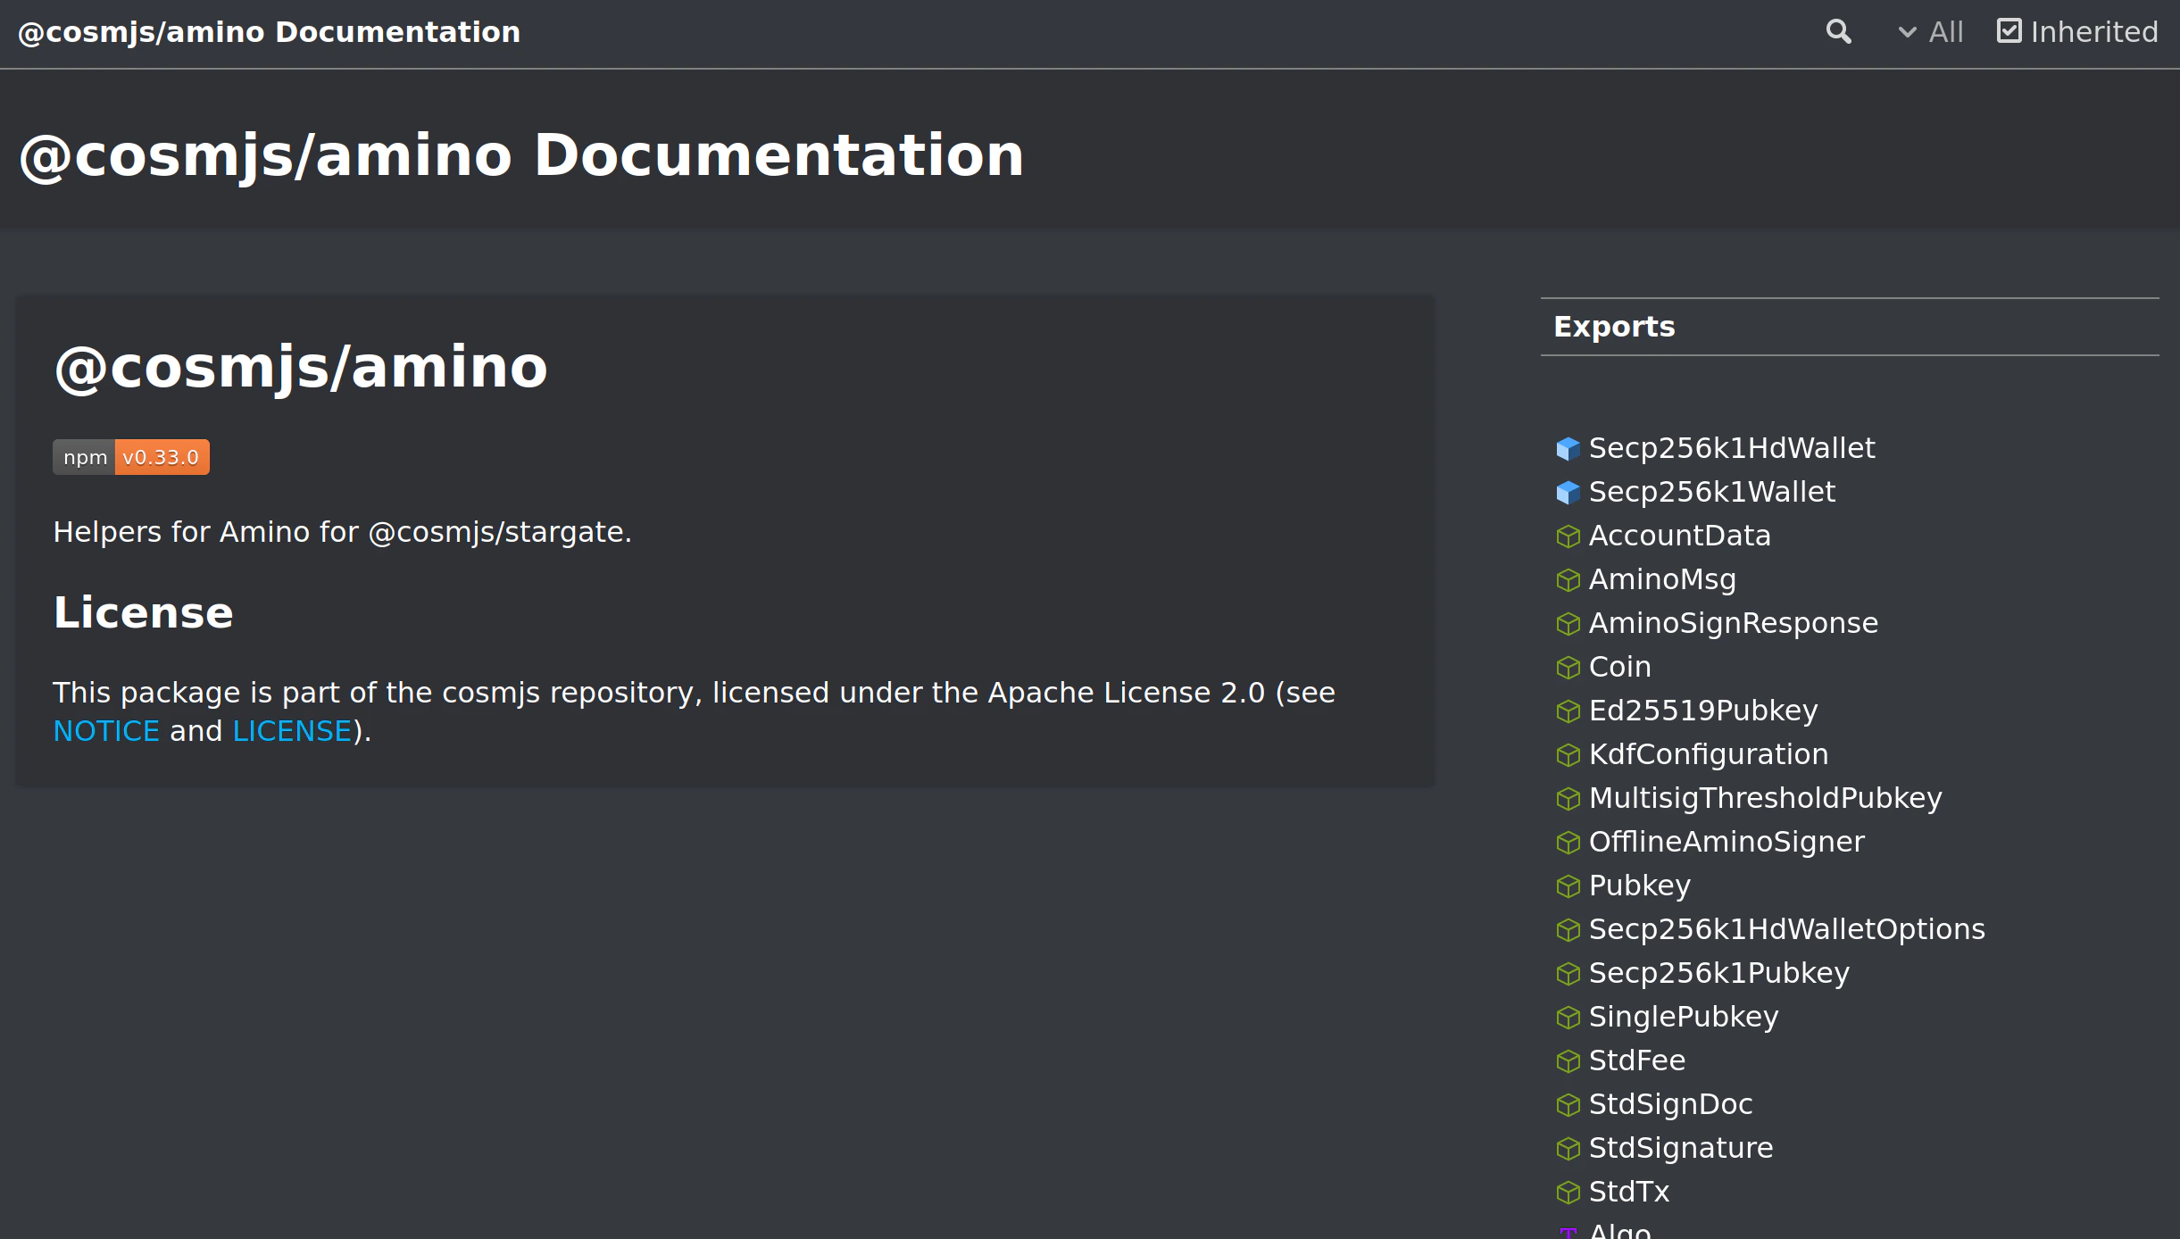Click the class icon beside Secp256k1Wallet
Viewport: 2180px width, 1239px height.
[1568, 492]
